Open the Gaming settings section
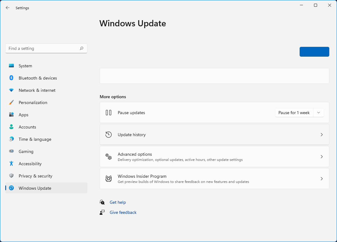The height and width of the screenshot is (242, 337). [26, 151]
